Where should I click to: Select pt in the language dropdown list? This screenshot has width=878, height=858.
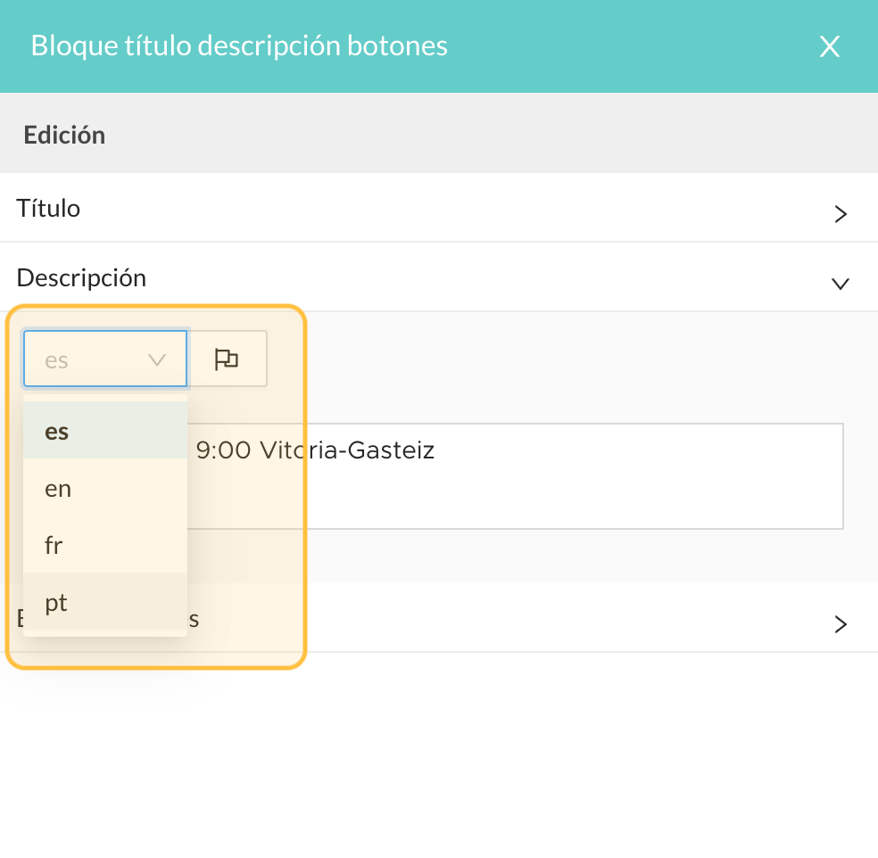(105, 602)
